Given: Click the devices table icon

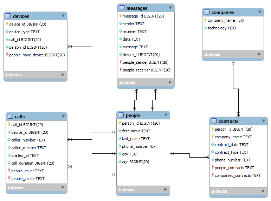Looking at the screenshot, I should (x=9, y=16).
